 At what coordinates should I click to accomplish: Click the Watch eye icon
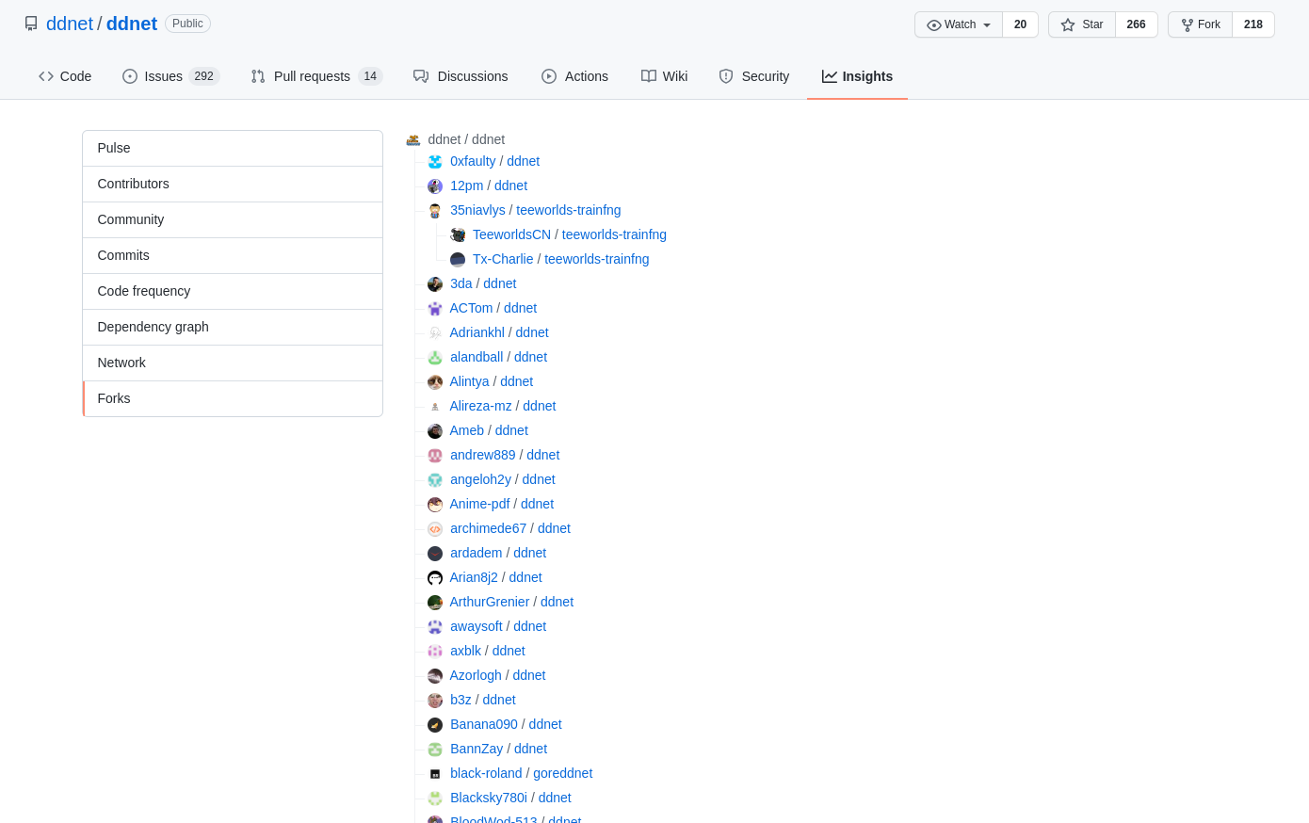(x=934, y=24)
